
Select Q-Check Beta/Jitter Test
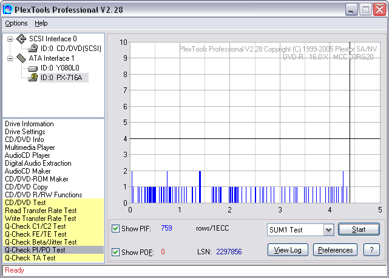click(x=53, y=242)
